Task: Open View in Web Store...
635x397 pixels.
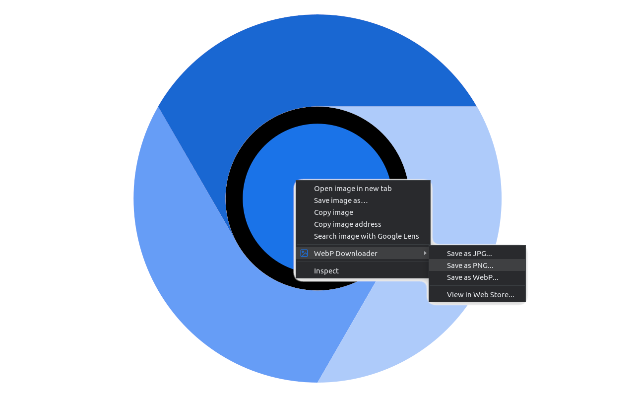Action: 477,295
